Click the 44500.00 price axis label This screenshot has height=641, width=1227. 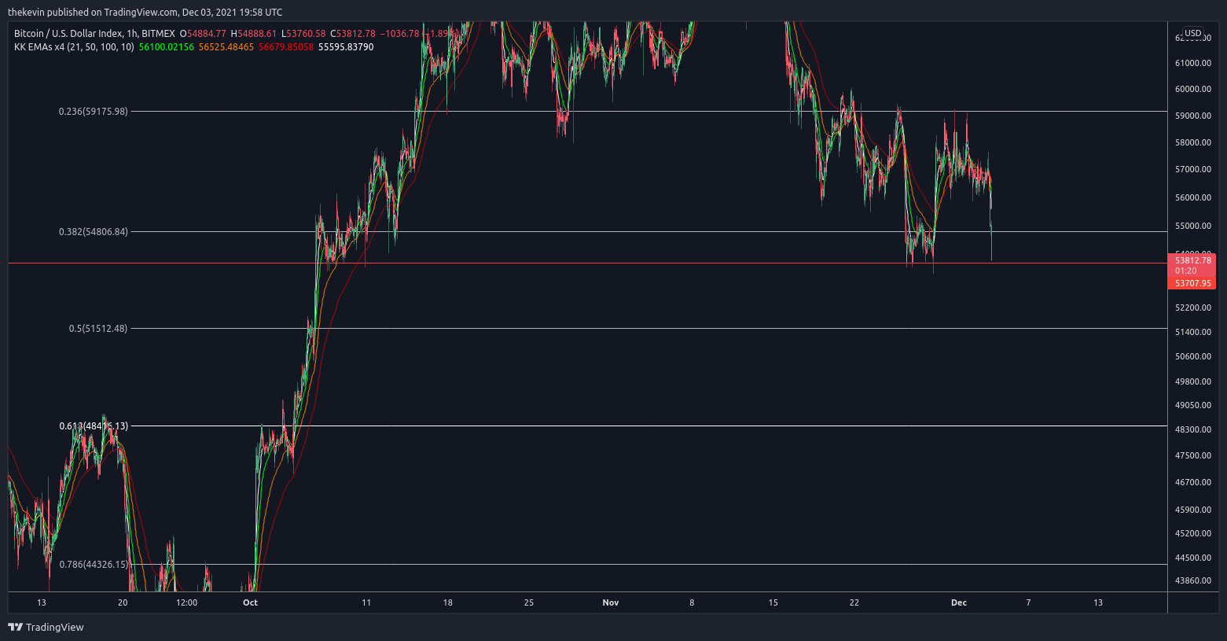(x=1192, y=558)
